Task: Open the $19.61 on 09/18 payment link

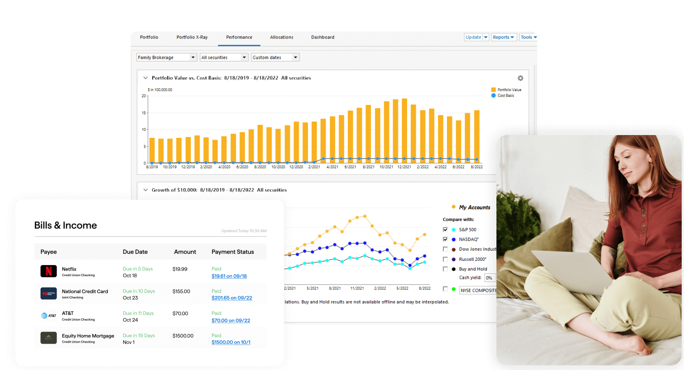Action: 229,276
